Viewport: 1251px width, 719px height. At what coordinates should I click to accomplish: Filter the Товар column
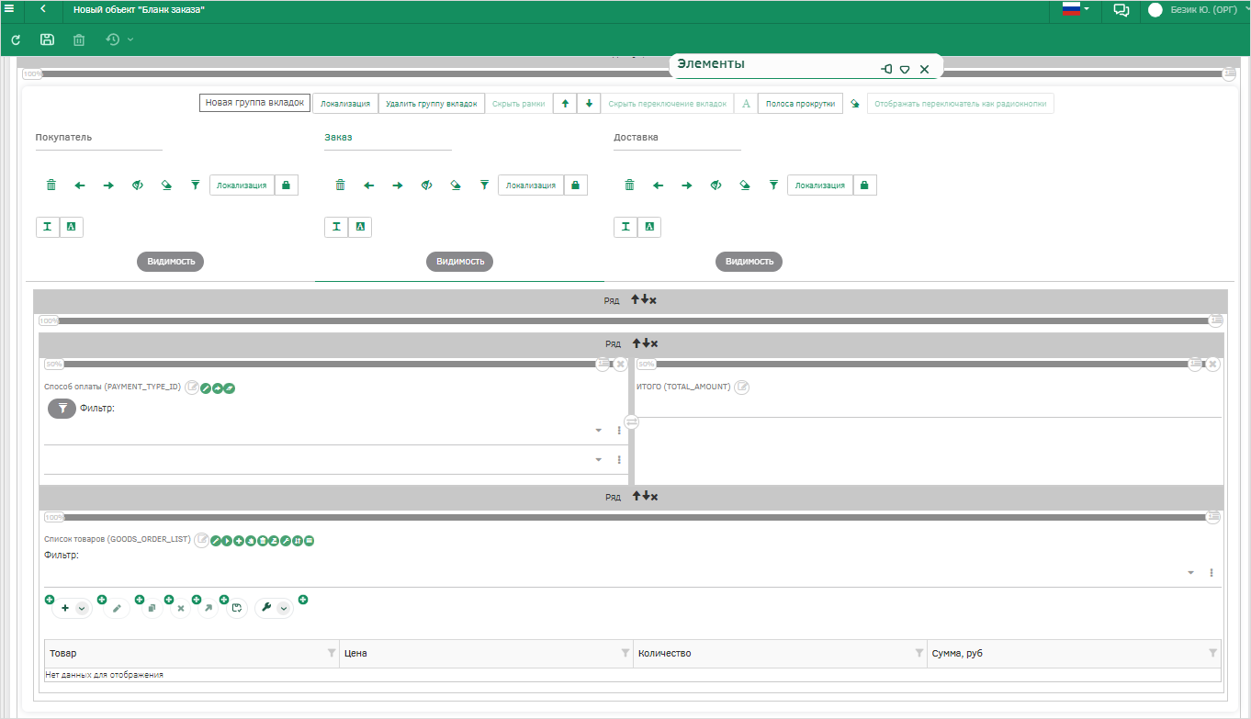(x=332, y=653)
